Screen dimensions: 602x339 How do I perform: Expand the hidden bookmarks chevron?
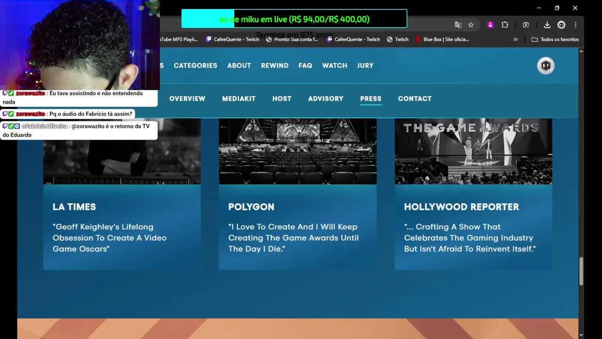[x=515, y=40]
